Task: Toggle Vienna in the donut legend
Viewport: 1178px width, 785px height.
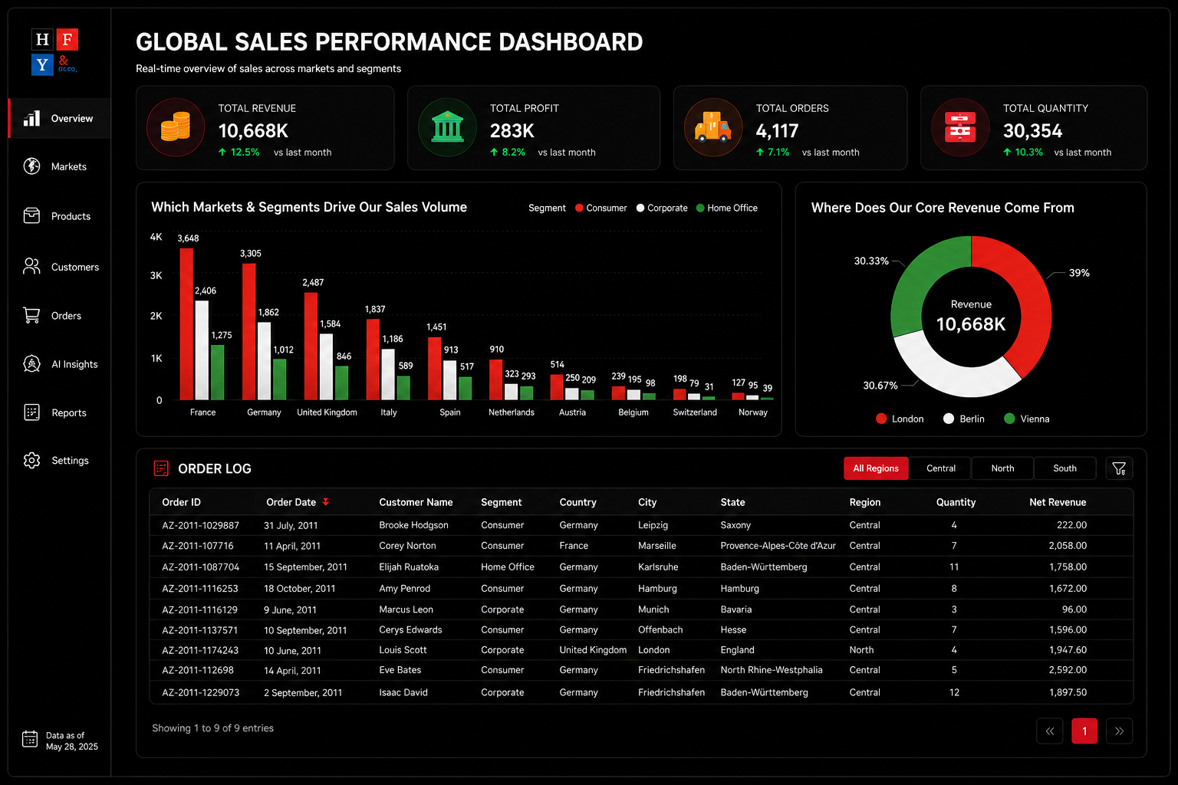Action: pyautogui.click(x=1027, y=419)
